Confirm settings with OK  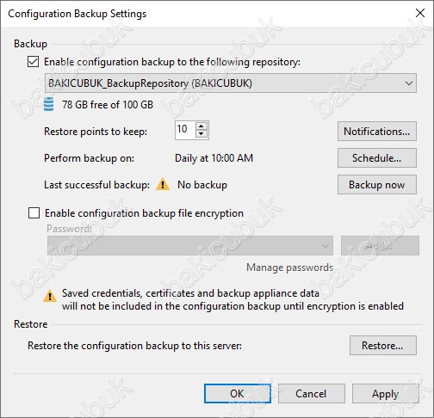click(x=238, y=394)
